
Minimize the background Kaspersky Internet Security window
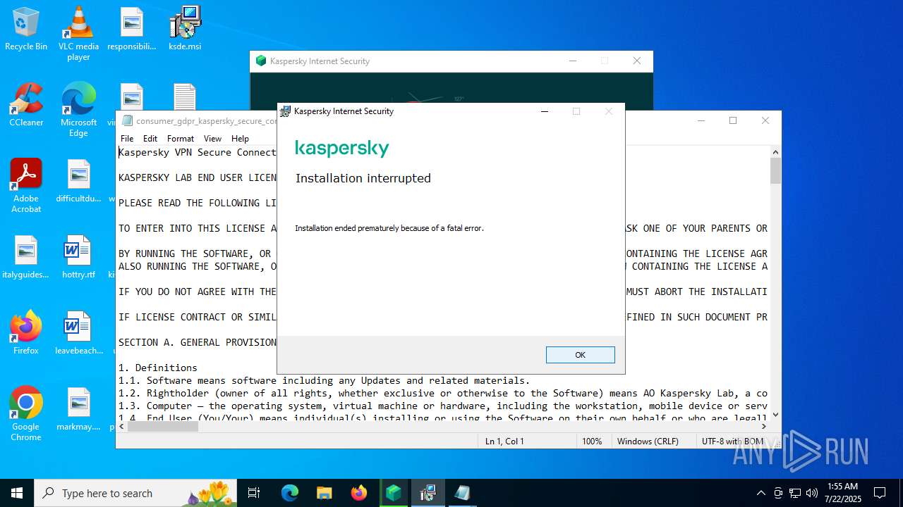[572, 61]
